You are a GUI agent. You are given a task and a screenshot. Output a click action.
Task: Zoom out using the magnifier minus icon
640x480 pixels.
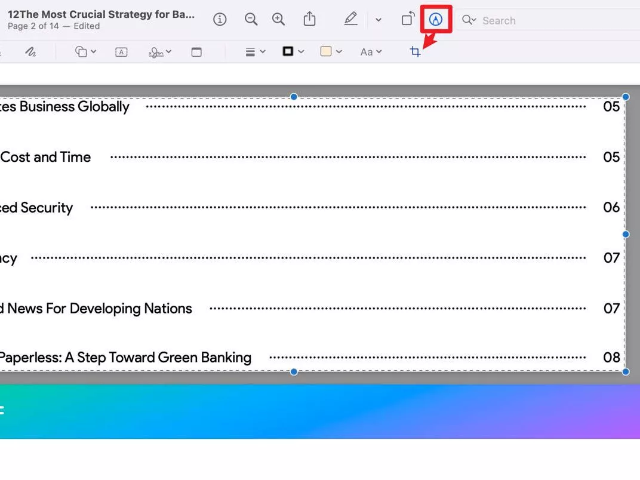point(251,19)
